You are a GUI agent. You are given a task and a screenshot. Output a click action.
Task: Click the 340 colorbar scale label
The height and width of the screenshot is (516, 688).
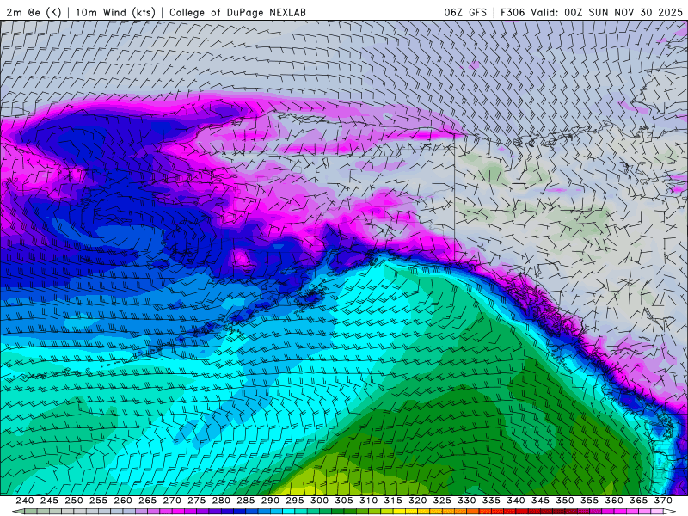point(516,501)
